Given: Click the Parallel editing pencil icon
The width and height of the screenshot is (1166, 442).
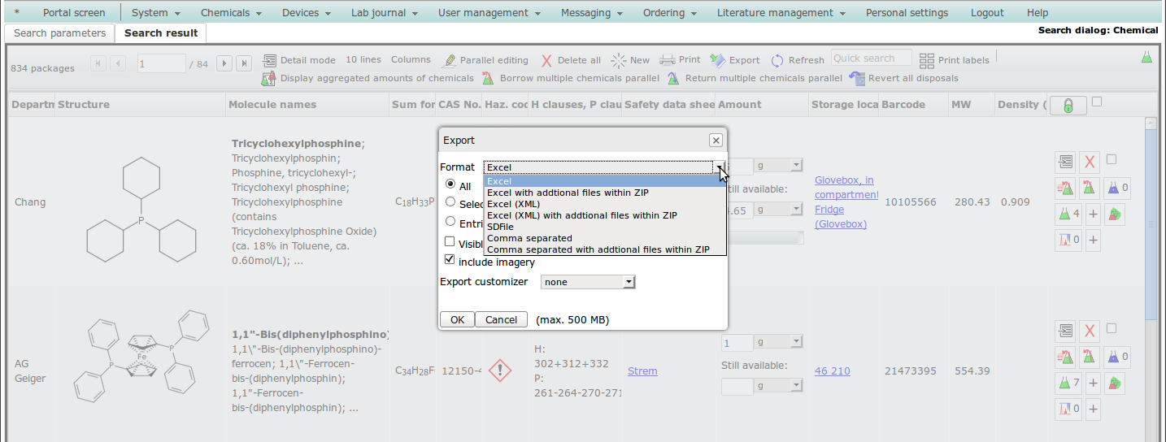Looking at the screenshot, I should coord(449,61).
